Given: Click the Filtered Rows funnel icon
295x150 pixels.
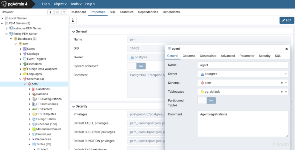Looking at the screenshot, I should pos(64,12).
